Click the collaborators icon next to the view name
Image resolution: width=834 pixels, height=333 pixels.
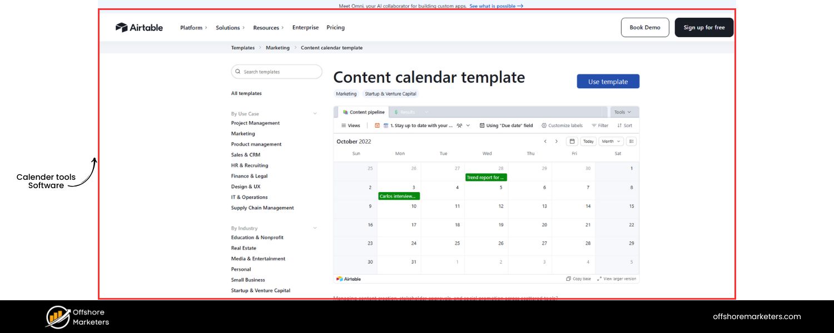(458, 125)
